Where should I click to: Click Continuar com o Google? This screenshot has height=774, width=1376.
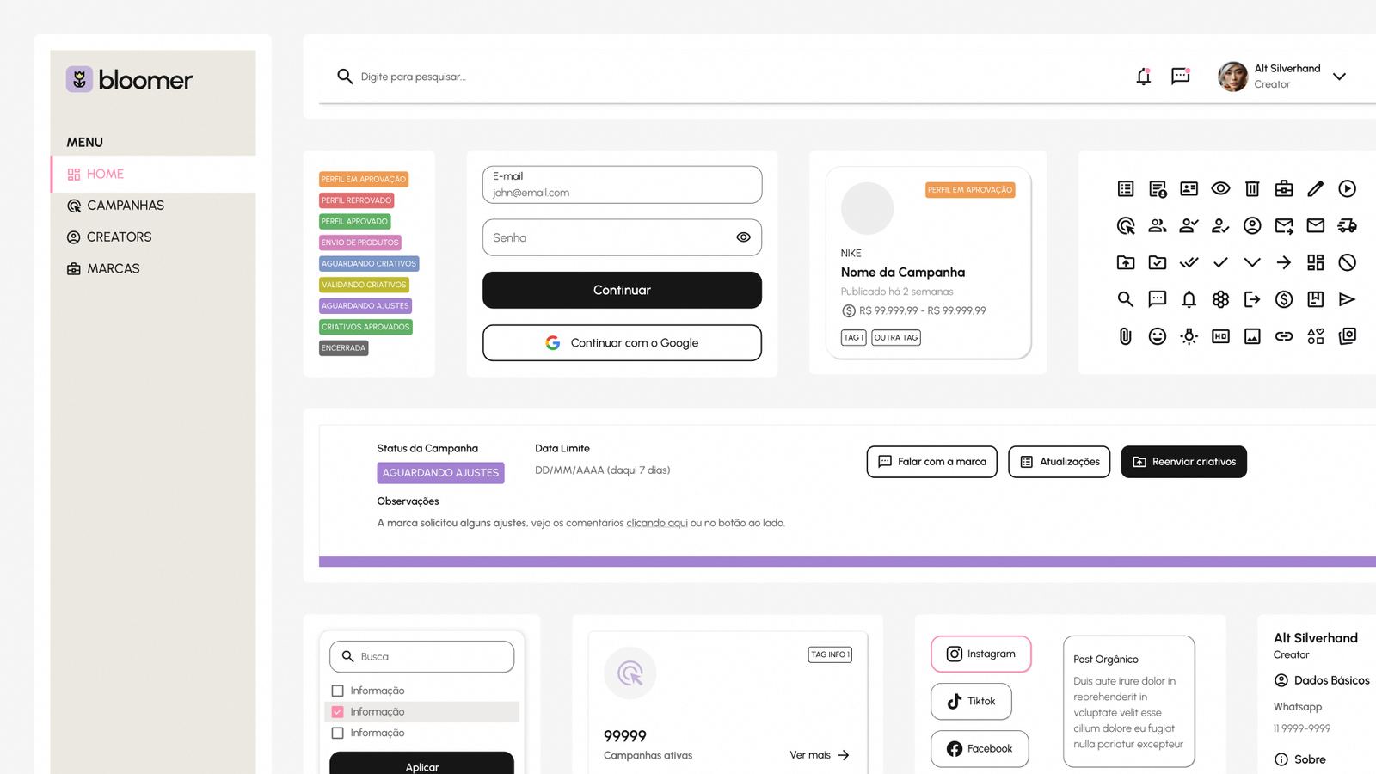622,342
